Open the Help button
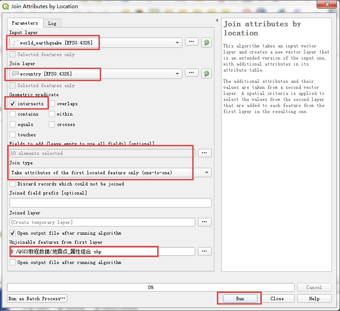 (x=314, y=298)
